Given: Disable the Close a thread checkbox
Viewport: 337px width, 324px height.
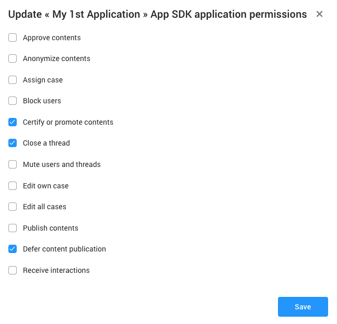Looking at the screenshot, I should point(13,143).
